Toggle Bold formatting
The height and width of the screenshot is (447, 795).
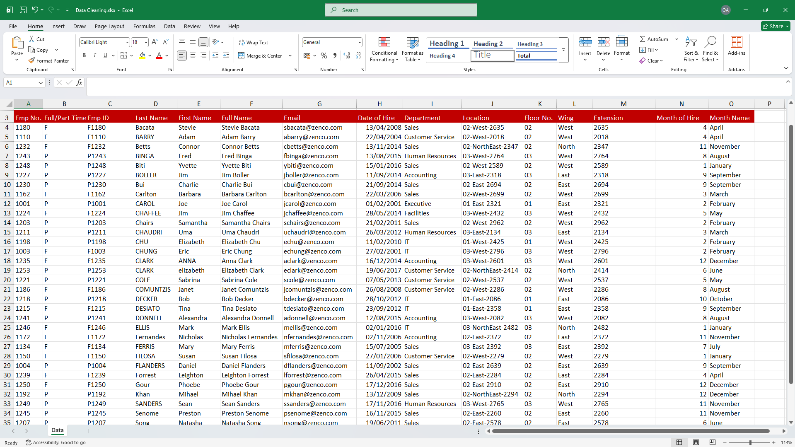coord(84,56)
